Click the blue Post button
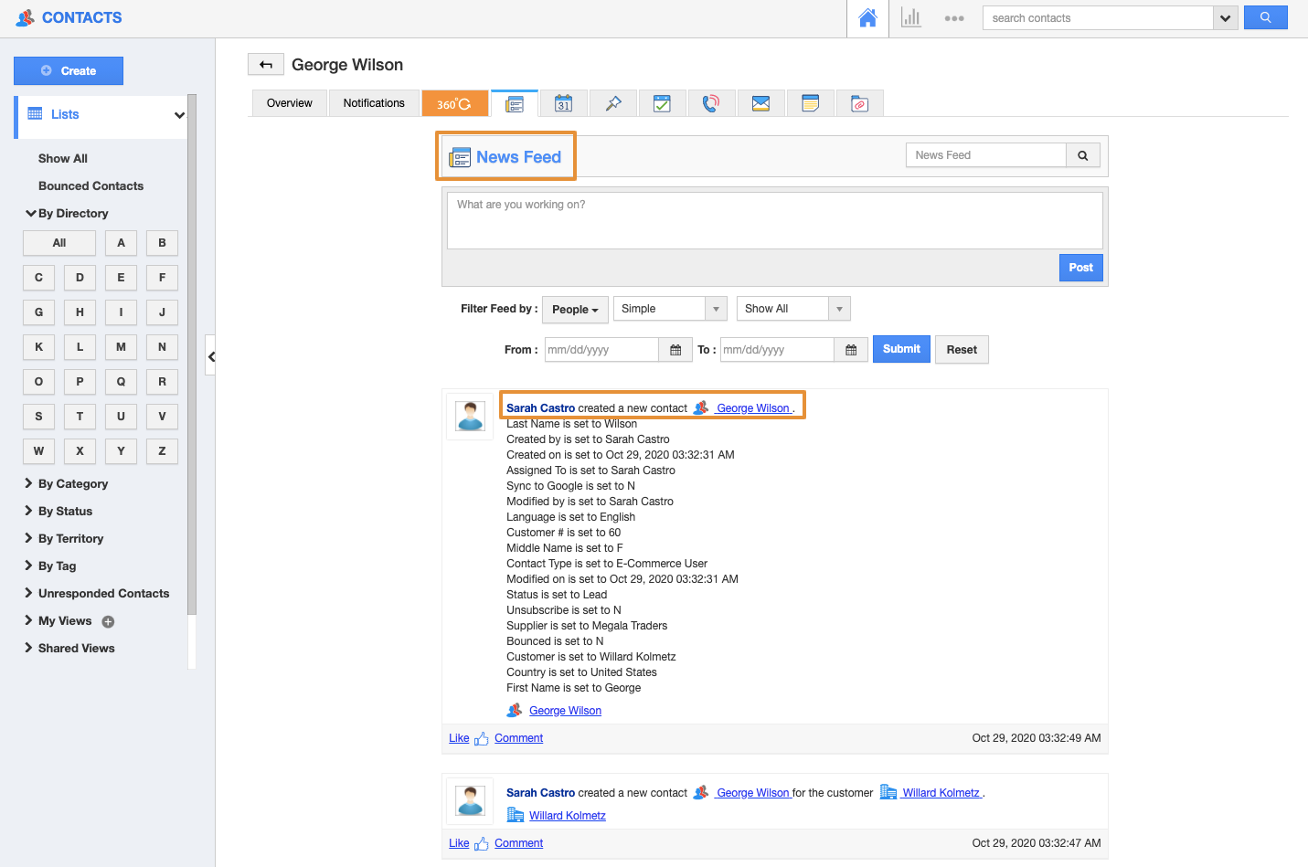 1080,268
